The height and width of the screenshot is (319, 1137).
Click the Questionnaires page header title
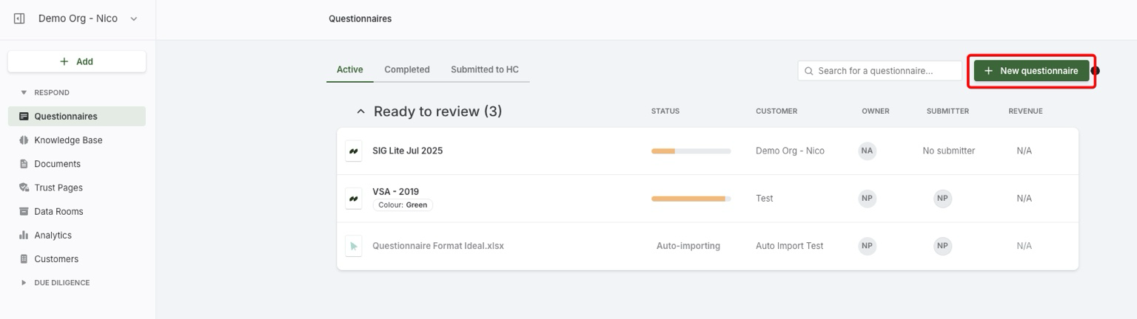tap(360, 18)
